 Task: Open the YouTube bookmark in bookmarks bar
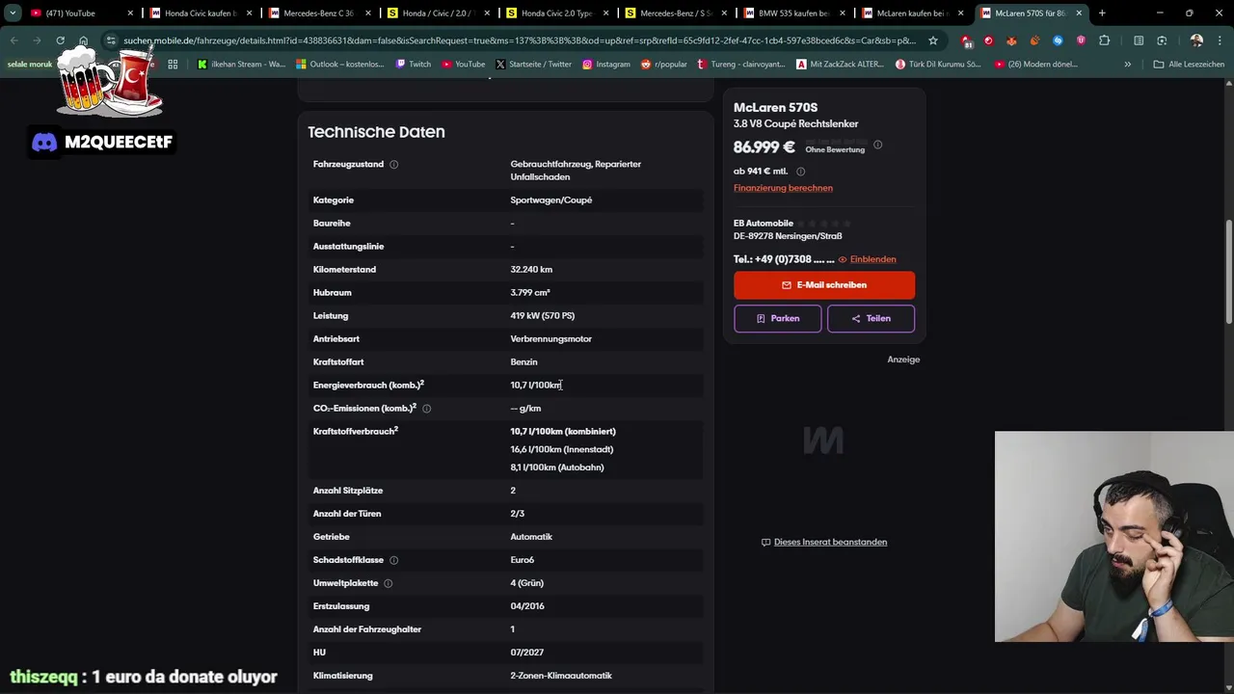463,64
